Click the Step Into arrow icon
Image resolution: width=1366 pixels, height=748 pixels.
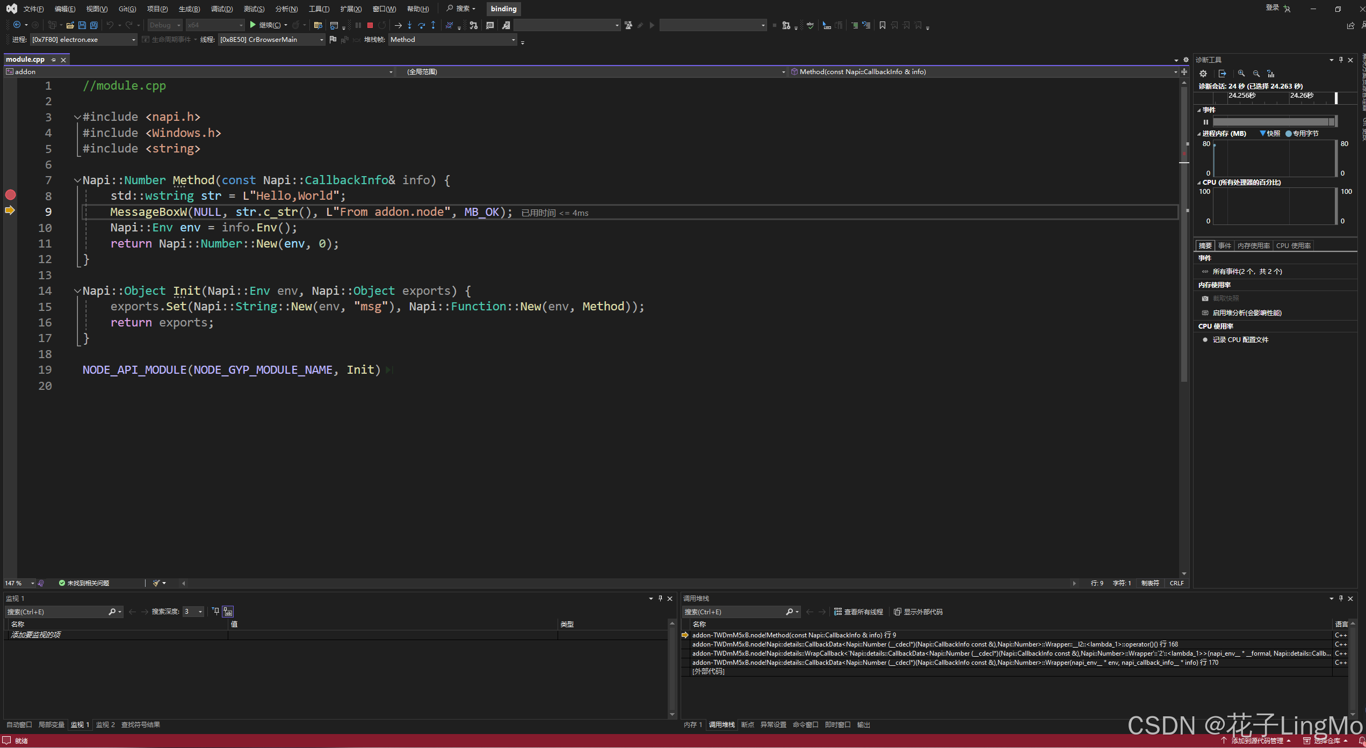click(x=409, y=25)
